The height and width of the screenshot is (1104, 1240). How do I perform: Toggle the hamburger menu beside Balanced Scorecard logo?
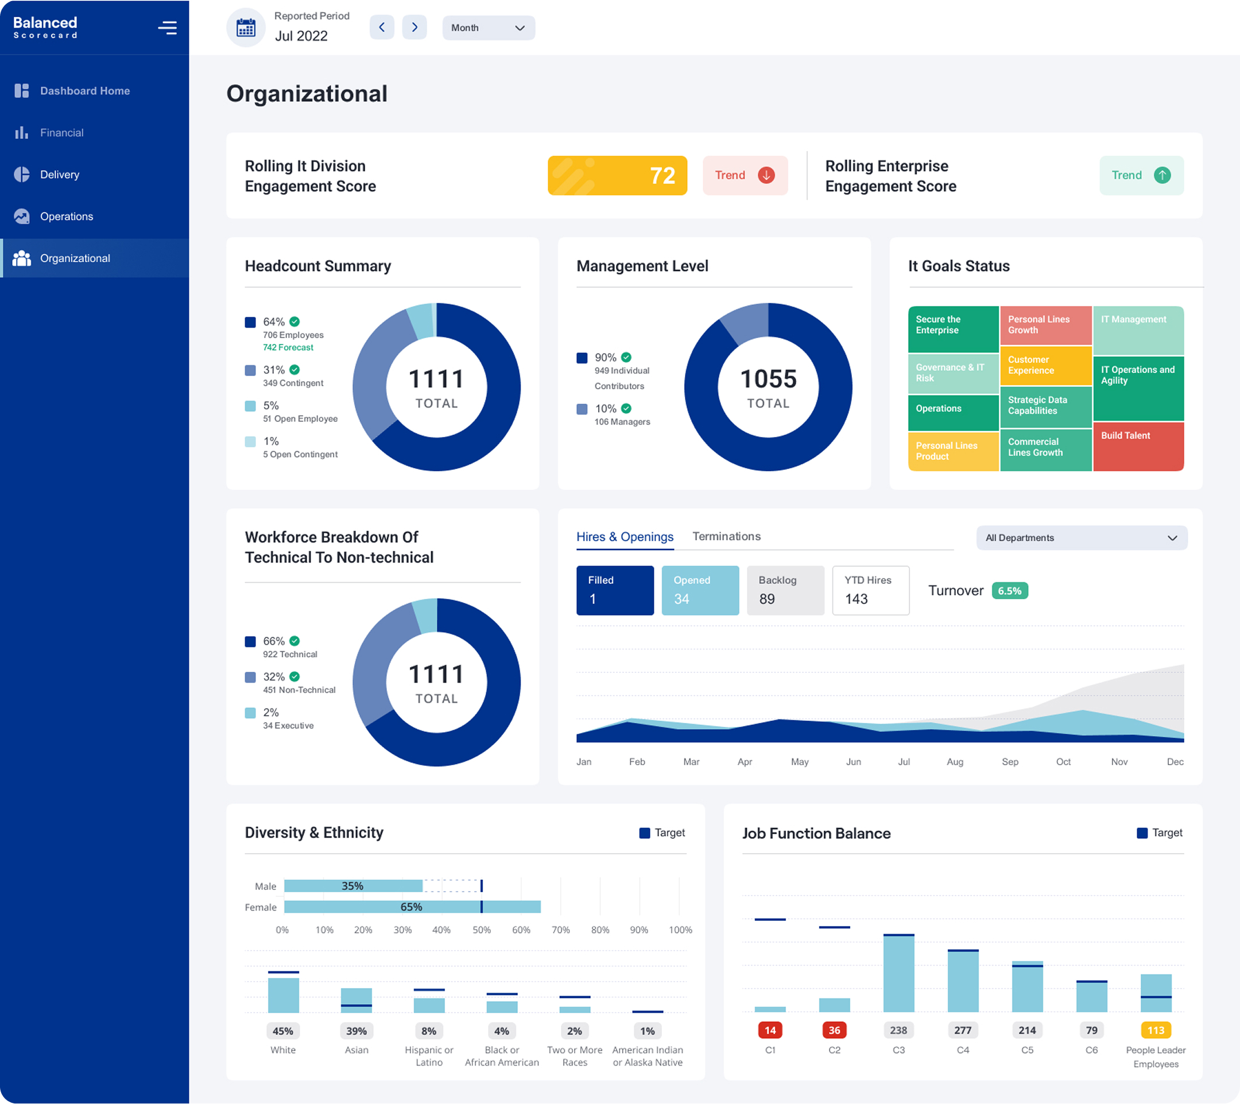click(x=168, y=28)
